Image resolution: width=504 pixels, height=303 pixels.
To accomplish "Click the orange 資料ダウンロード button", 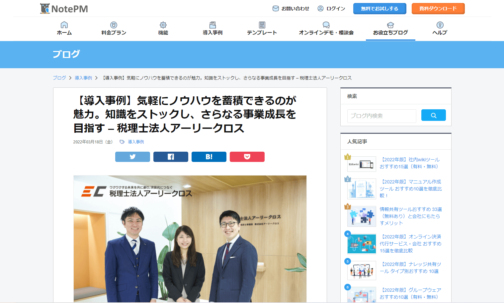I will 438,9.
